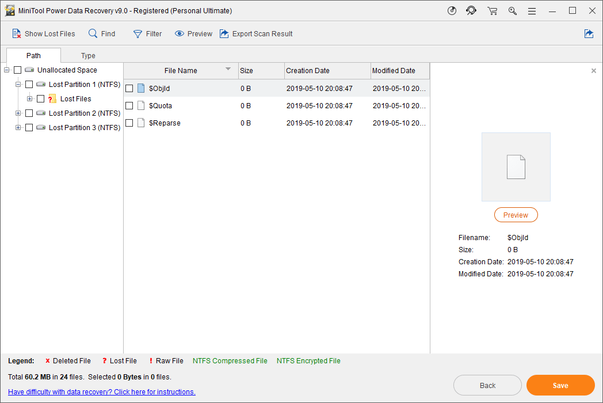Open the hamburger menu in title bar
Image resolution: width=603 pixels, height=403 pixels.
pyautogui.click(x=532, y=10)
